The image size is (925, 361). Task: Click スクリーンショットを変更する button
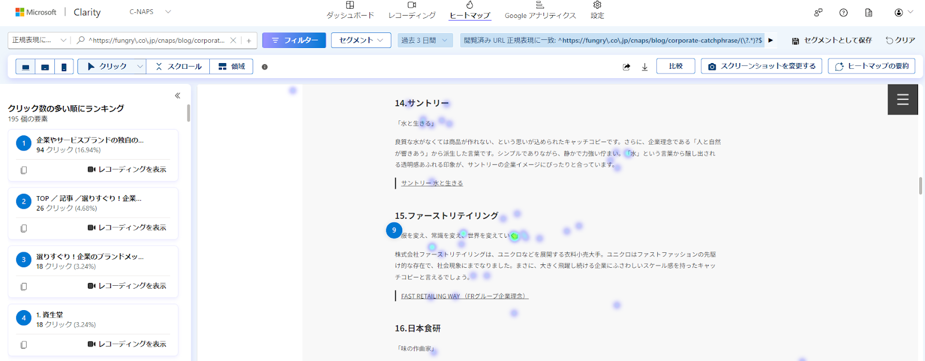coord(761,66)
